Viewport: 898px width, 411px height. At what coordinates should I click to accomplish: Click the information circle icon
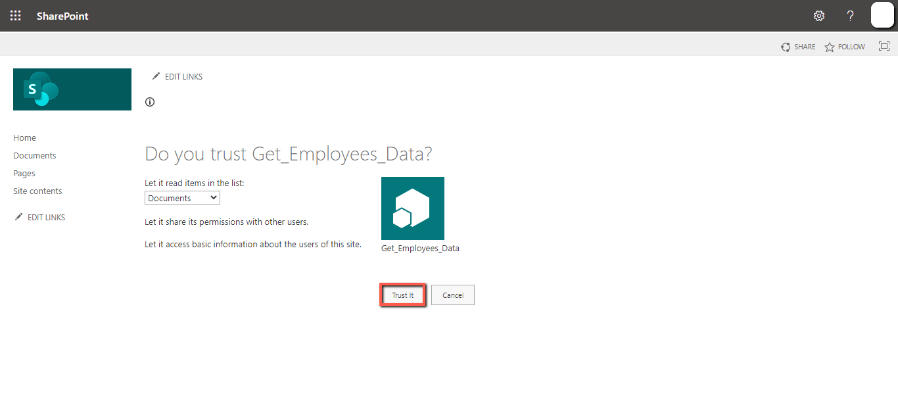coord(150,102)
